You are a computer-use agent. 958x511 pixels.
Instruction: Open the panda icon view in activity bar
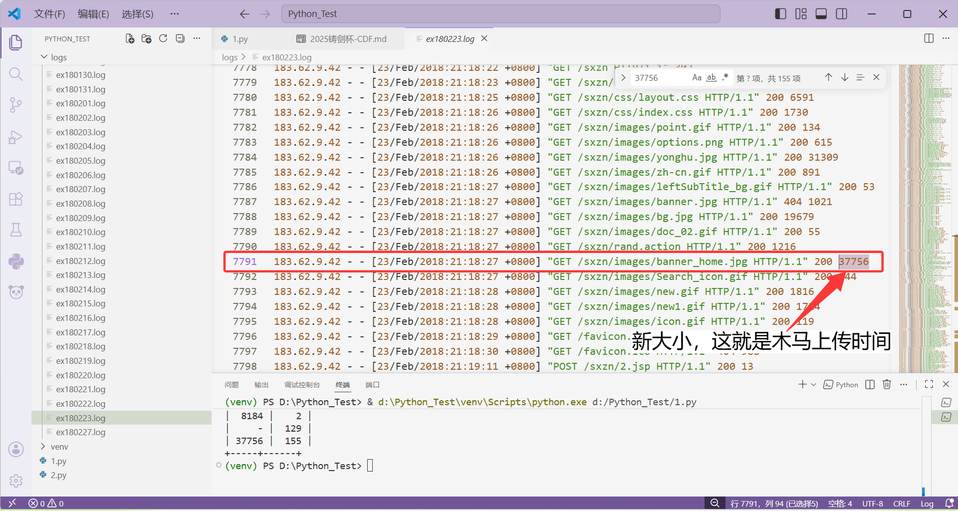pos(16,292)
